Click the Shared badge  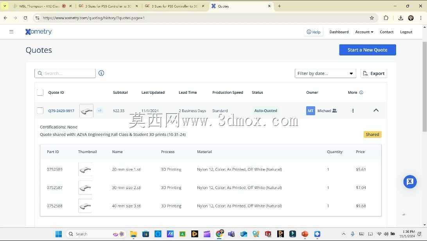pyautogui.click(x=372, y=134)
